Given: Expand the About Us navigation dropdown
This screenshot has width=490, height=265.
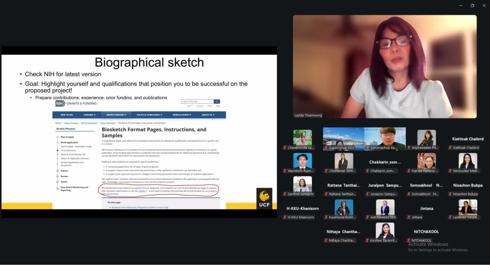Looking at the screenshot, I should click(208, 115).
